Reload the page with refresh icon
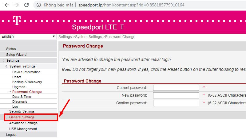 26,5
